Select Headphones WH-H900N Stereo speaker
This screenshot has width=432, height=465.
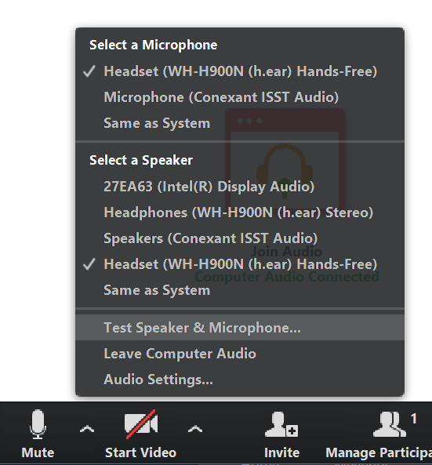240,213
